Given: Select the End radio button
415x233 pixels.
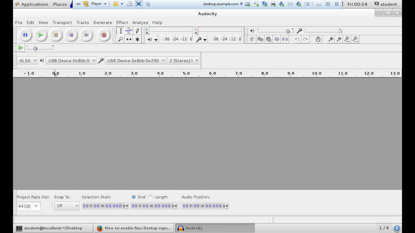Looking at the screenshot, I should [x=134, y=197].
